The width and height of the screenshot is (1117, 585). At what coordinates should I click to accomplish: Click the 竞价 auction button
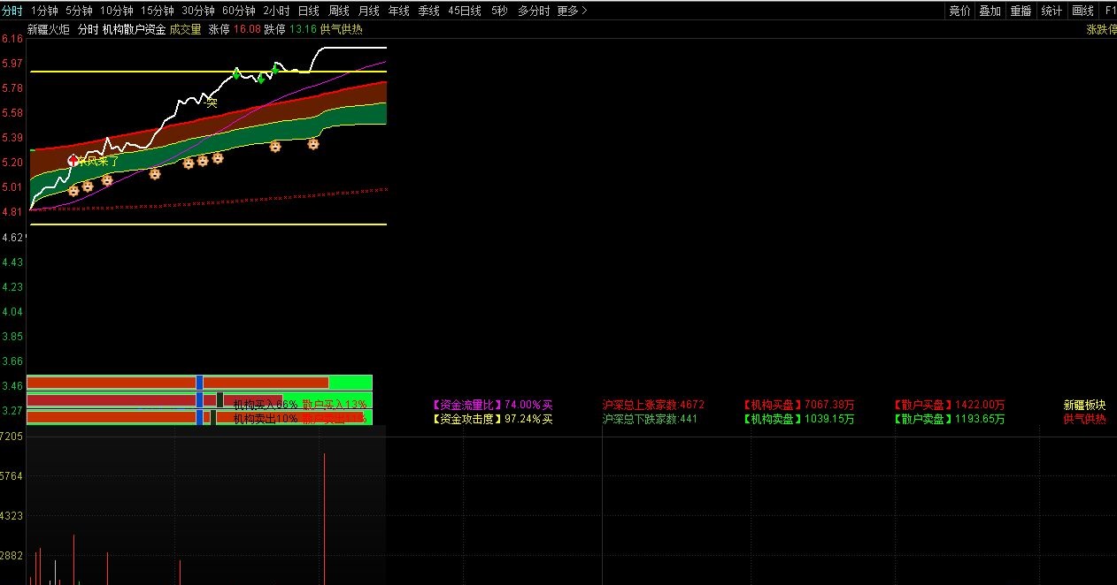pos(959,11)
